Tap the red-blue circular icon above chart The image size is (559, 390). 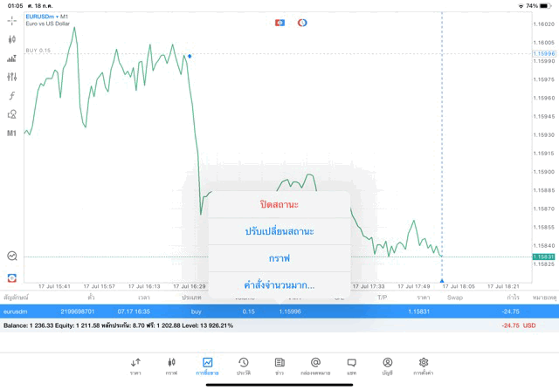[x=302, y=23]
